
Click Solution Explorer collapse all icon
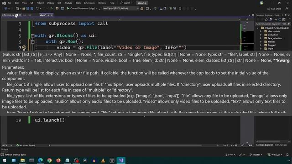click(x=284, y=20)
